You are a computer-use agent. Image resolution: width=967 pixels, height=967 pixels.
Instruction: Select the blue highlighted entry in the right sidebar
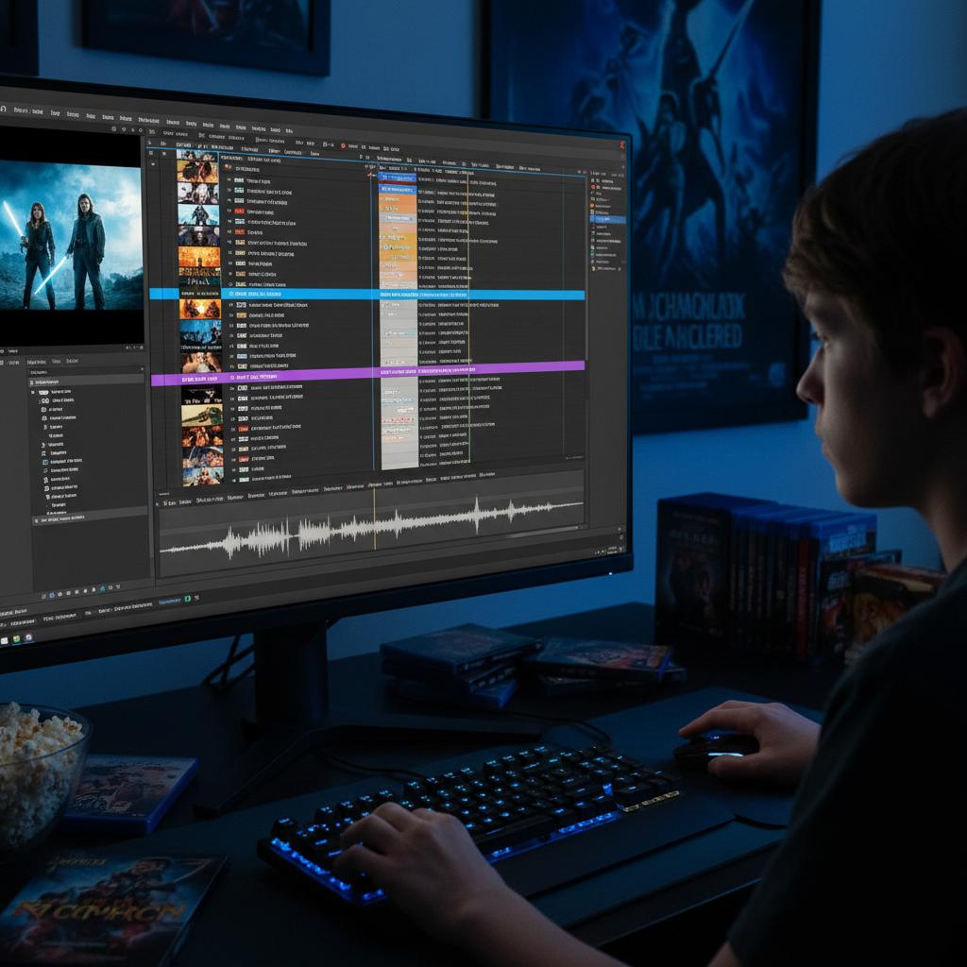(x=609, y=219)
